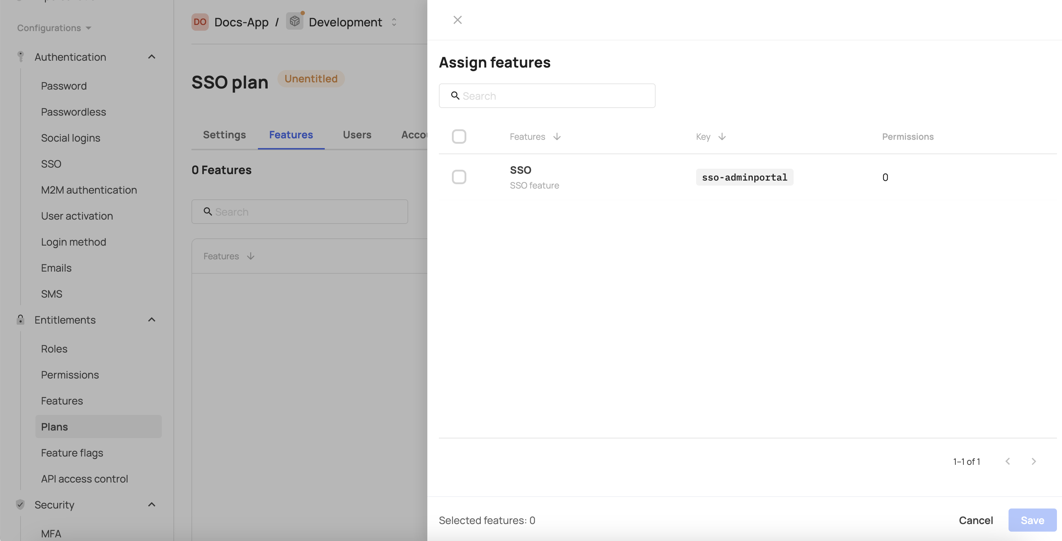Viewport: 1062px width, 541px height.
Task: Click the Cancel button
Action: point(976,520)
